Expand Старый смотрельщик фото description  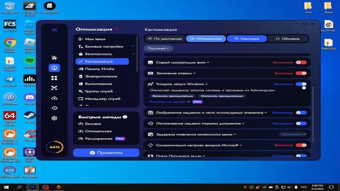click(208, 63)
